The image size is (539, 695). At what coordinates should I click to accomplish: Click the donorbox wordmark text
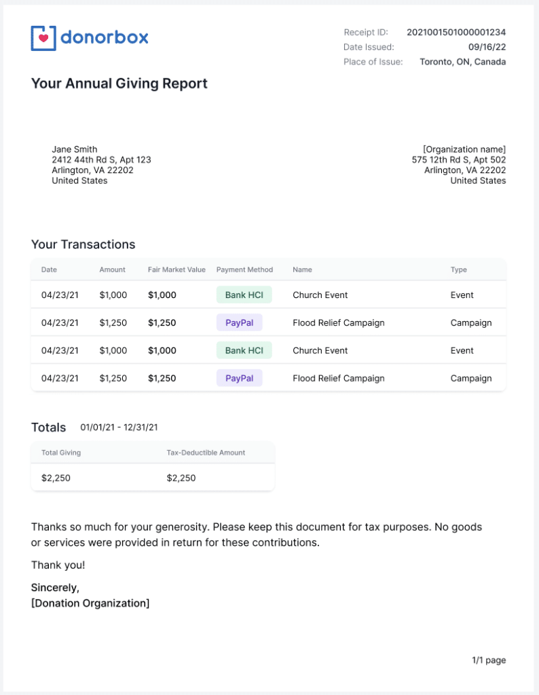[x=104, y=37]
